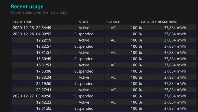Click the Suspended state in the 13:22:57 row

point(84,46)
